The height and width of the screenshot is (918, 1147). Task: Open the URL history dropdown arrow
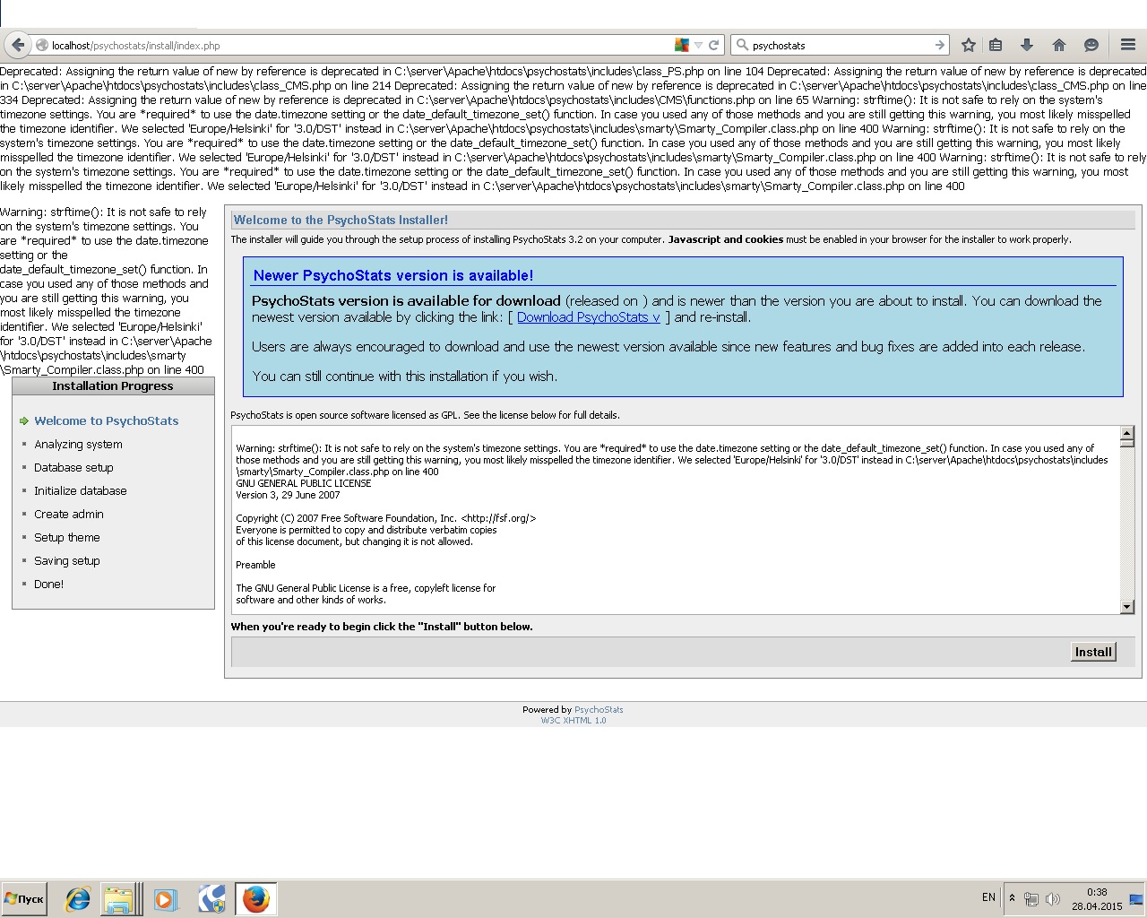[x=698, y=45]
